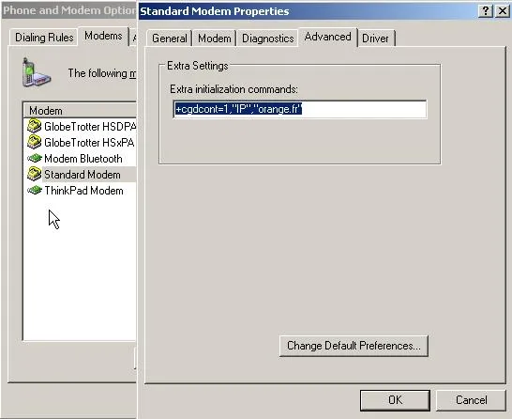Select Modem Bluetooth entry
This screenshot has height=419, width=512.
tap(83, 159)
